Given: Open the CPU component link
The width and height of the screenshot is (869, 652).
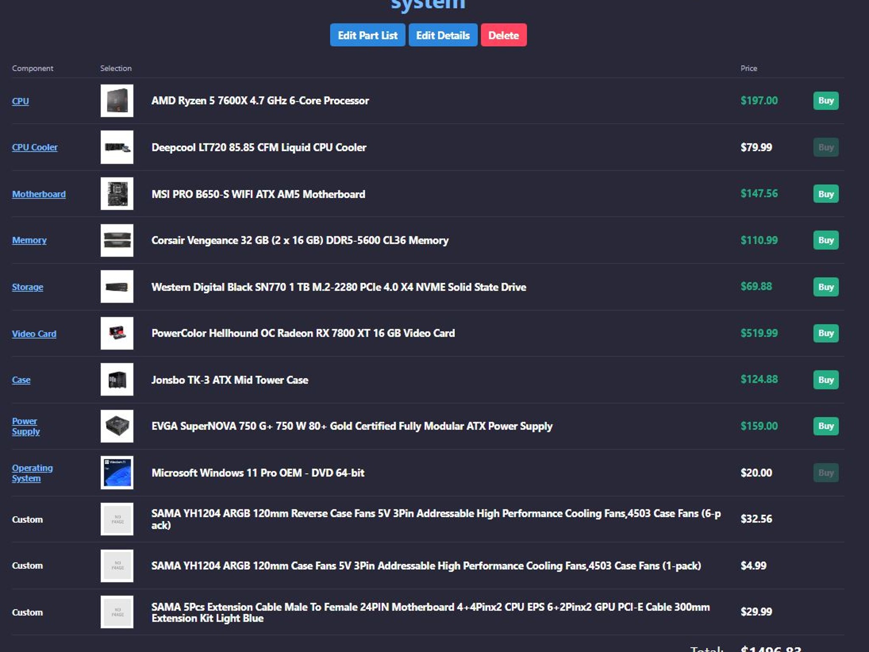Looking at the screenshot, I should 20,101.
